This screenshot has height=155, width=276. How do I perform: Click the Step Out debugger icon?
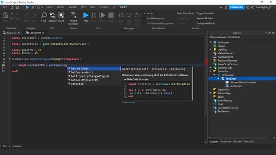pos(137,15)
